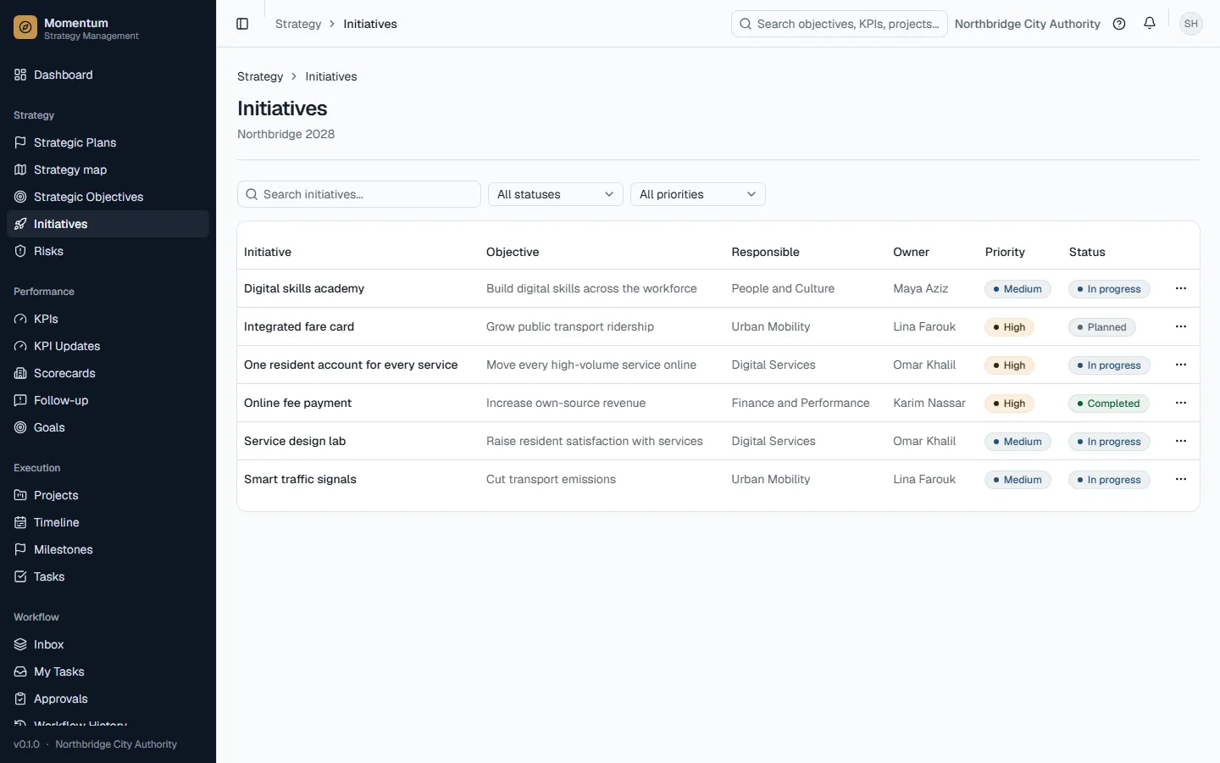This screenshot has height=763, width=1220.
Task: Open KPI Updates page
Action: (108, 346)
